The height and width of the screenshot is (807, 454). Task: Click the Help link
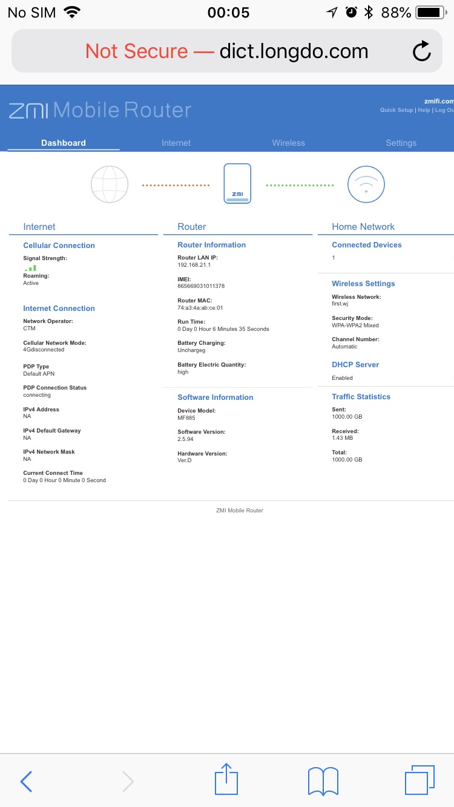[424, 110]
